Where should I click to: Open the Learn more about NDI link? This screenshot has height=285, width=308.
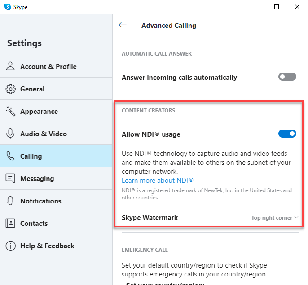[157, 181]
